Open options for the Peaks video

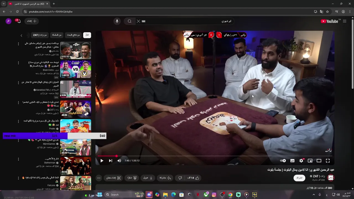pos(19,121)
